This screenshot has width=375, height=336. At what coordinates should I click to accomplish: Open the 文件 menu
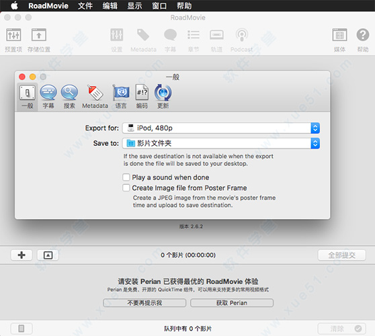point(85,5)
